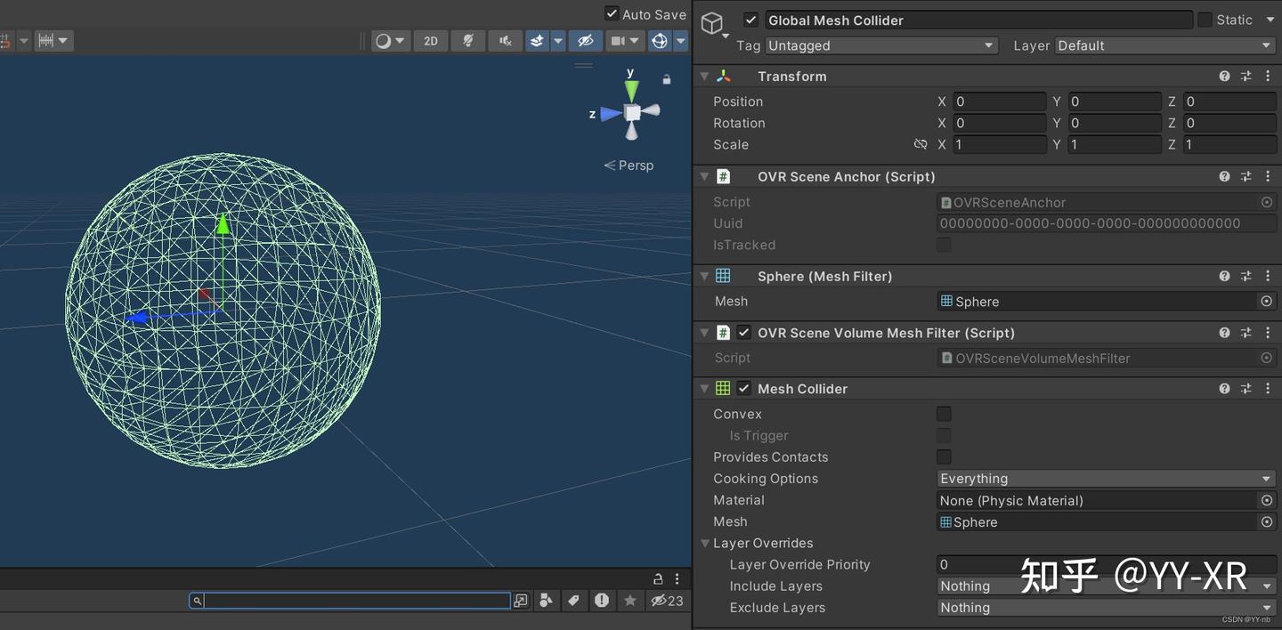Toggle the Gizmos icon in Scene toolbar

pos(659,40)
